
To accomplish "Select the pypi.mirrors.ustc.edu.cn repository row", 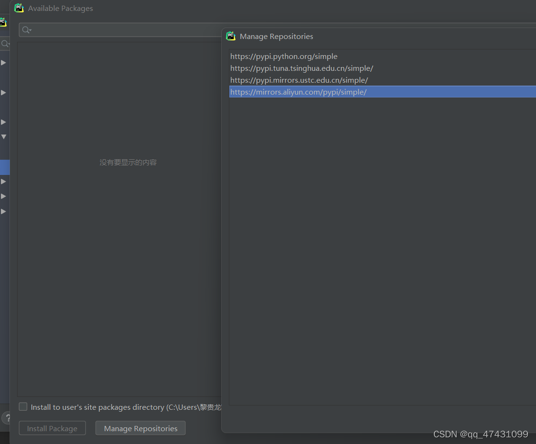I will [x=383, y=80].
